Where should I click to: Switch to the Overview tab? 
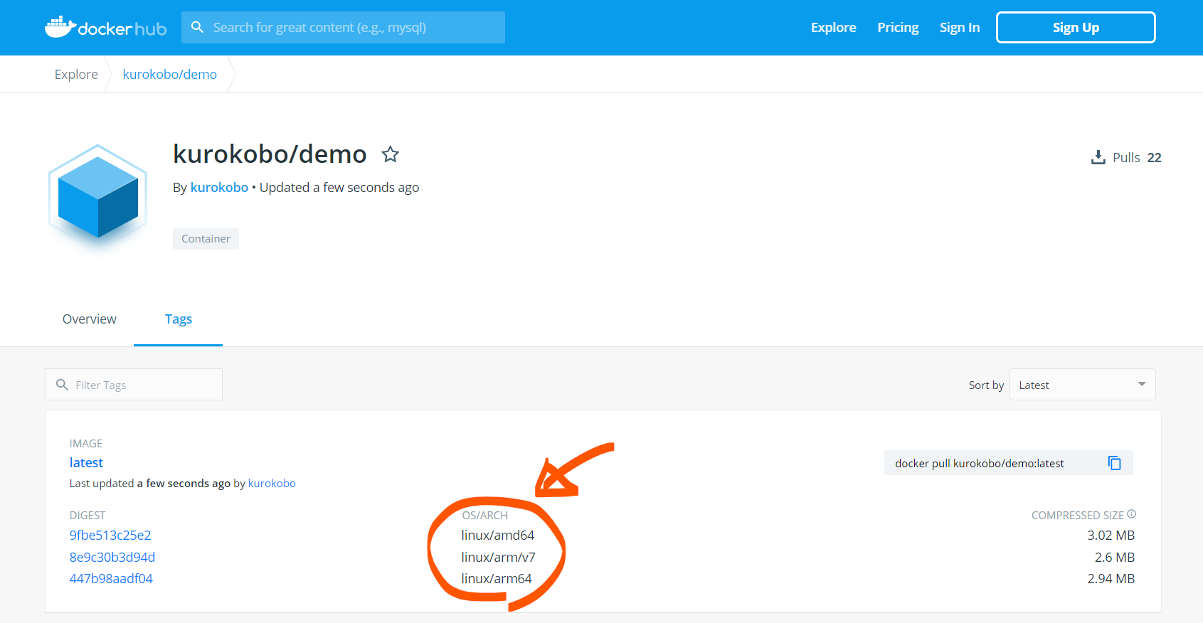coord(89,319)
